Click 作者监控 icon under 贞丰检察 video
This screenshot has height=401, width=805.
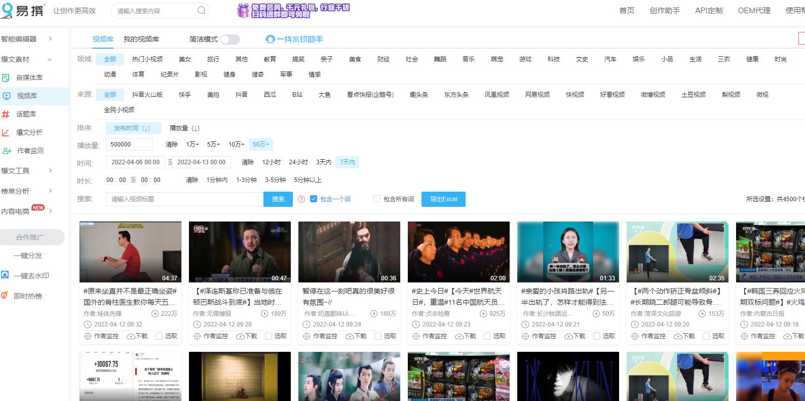[416, 336]
